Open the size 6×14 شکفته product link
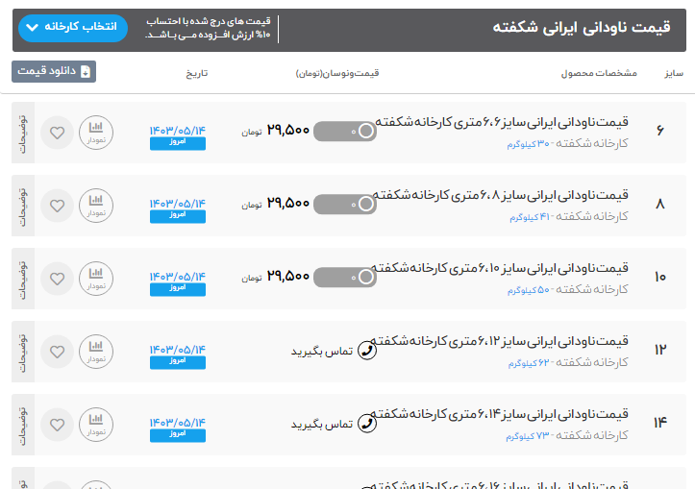Screen dimensions: 695x489 [500, 413]
